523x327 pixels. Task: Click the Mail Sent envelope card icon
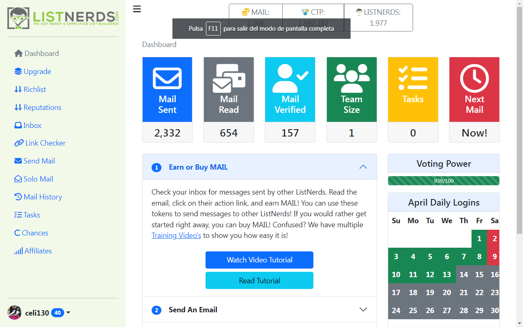click(x=167, y=78)
